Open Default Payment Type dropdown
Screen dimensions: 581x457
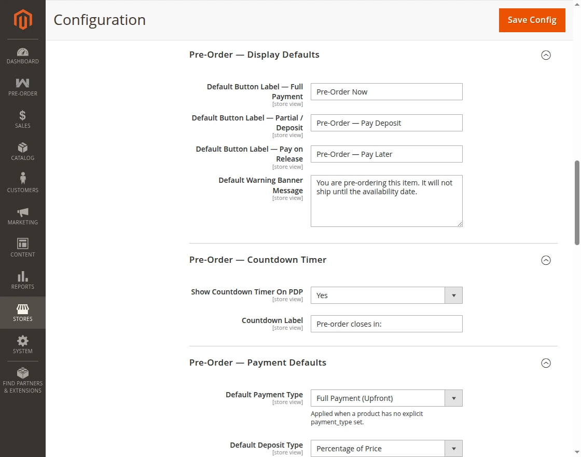click(x=386, y=398)
